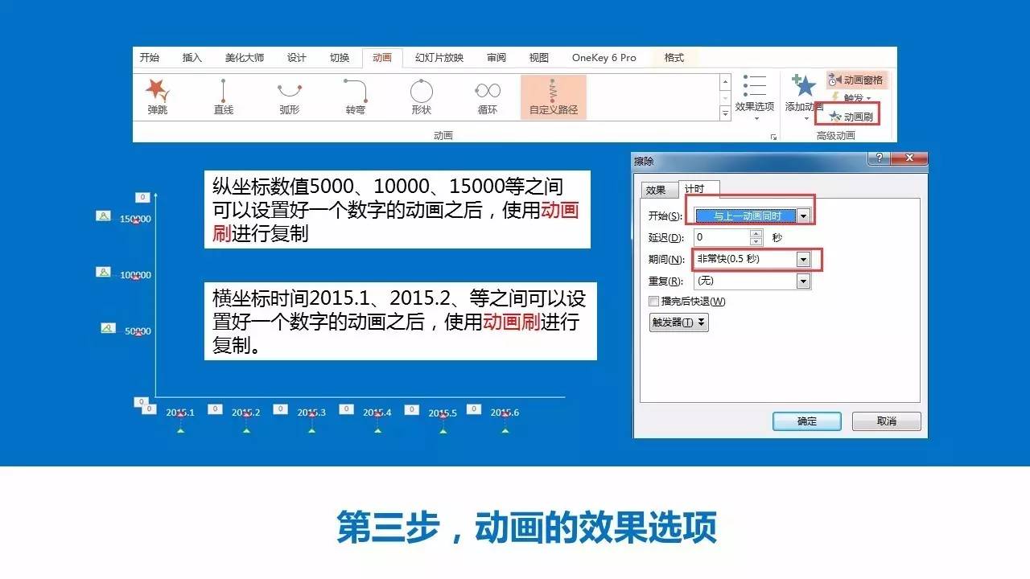The width and height of the screenshot is (1030, 579).
Task: Open the 开始 start timing dropdown
Action: [x=802, y=216]
